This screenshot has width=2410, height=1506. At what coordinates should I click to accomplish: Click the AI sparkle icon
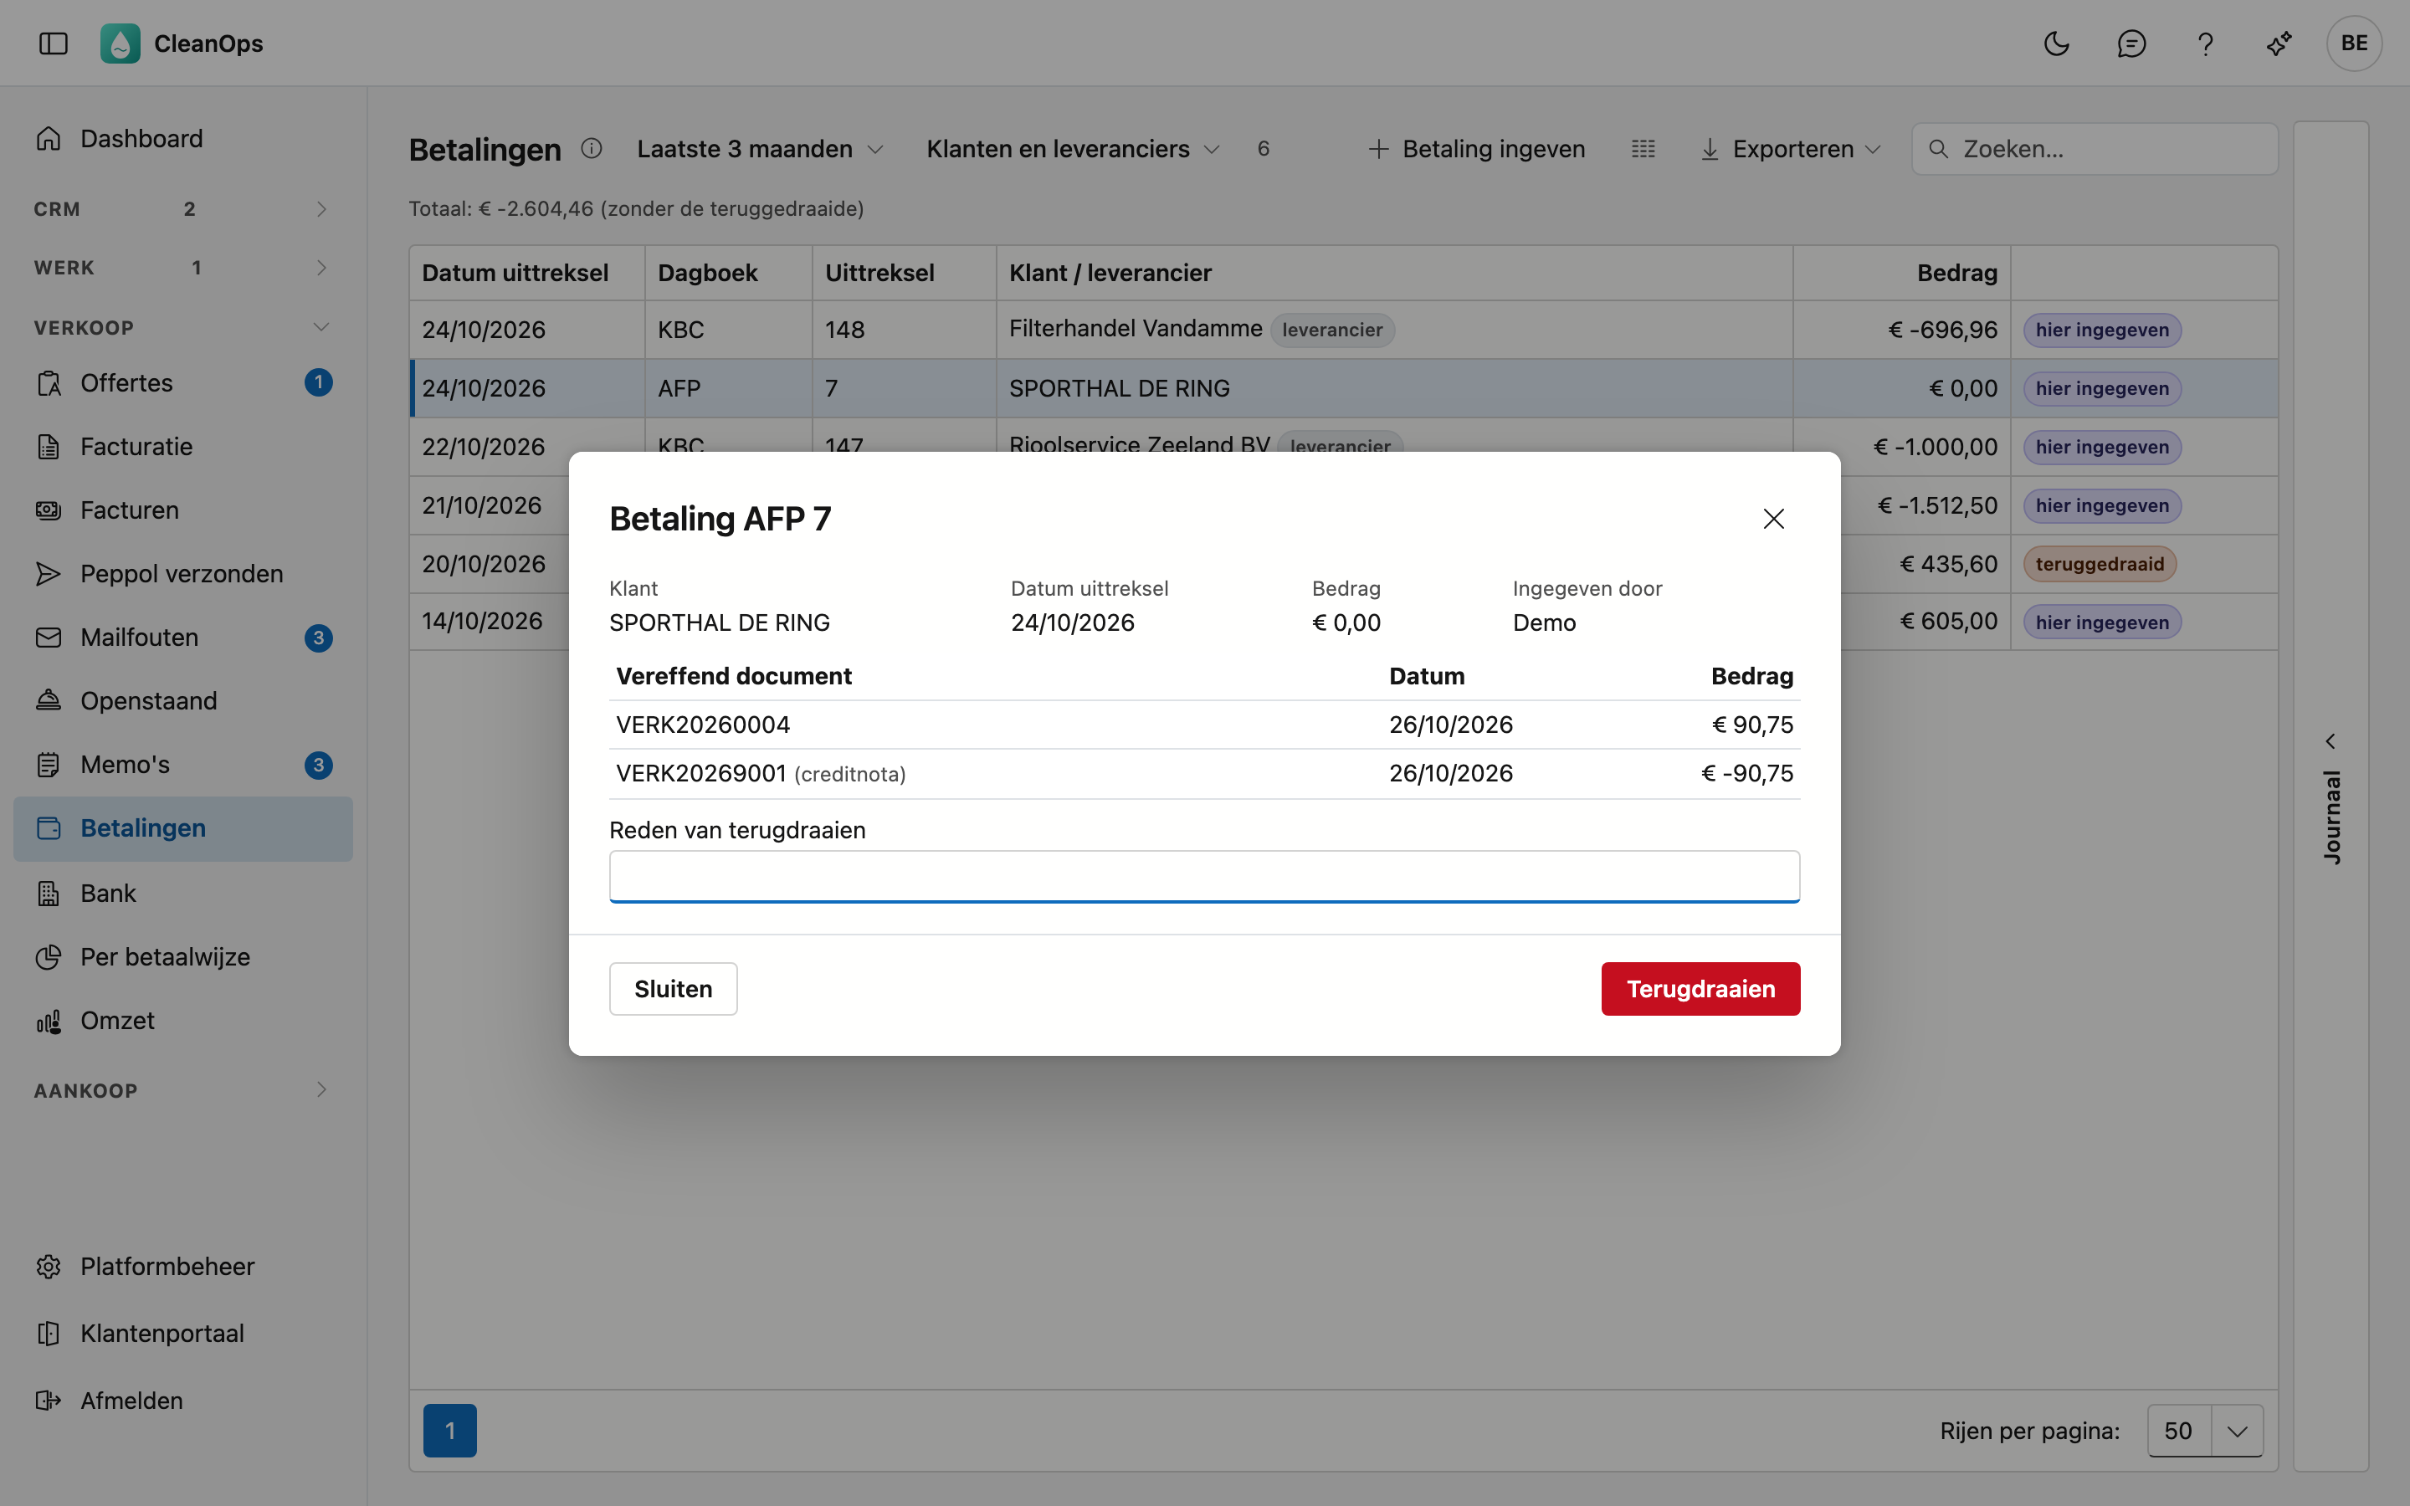[x=2279, y=44]
